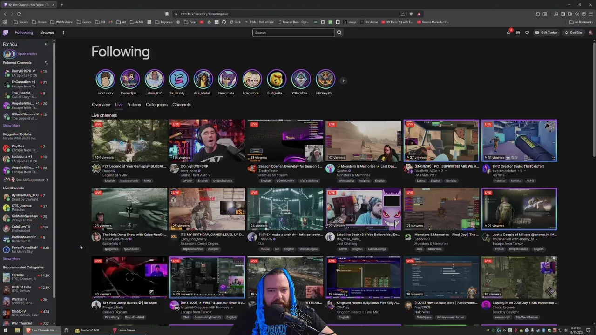The image size is (596, 335).
Task: Open the KaiserVonGrauer Battlefield 6 stream thumbnail
Action: point(129,209)
